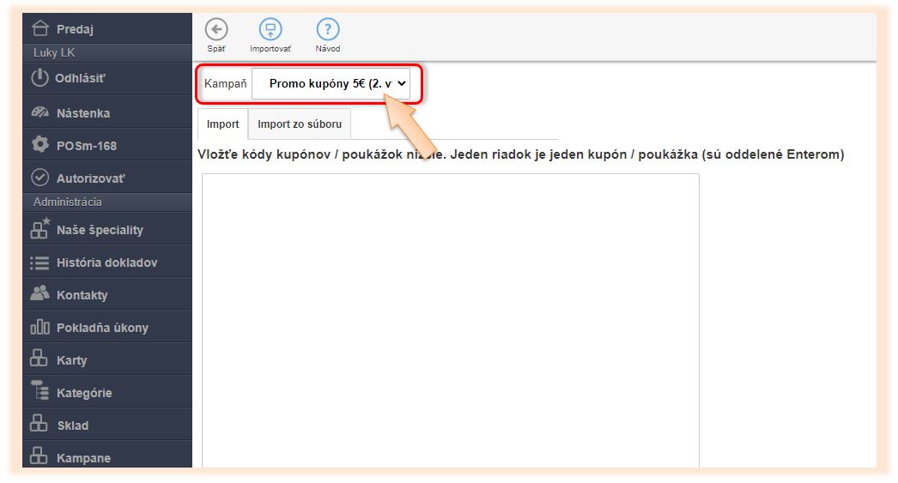Screen dimensions: 898x483
Task: Open Naše špeciality menu item
Action: pos(100,230)
